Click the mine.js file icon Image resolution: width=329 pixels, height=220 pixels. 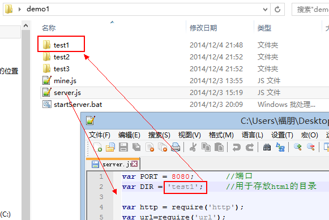[x=47, y=80]
